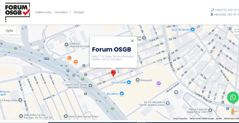The height and width of the screenshot is (123, 239).
Task: Click the mobile phone icon in the header
Action: pyautogui.click(x=212, y=15)
